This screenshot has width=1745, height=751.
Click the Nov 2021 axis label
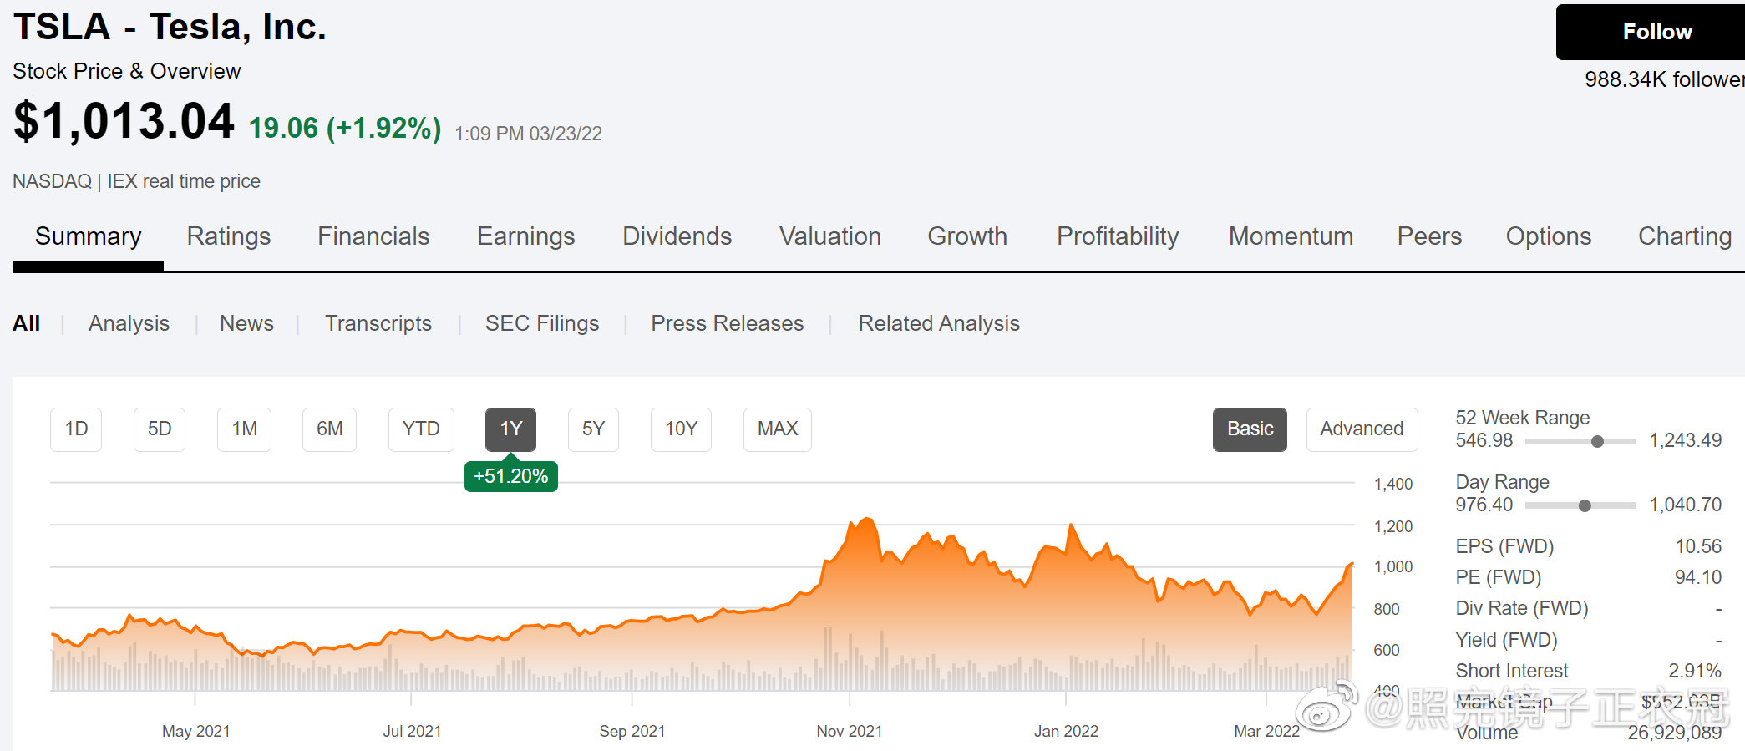(850, 731)
